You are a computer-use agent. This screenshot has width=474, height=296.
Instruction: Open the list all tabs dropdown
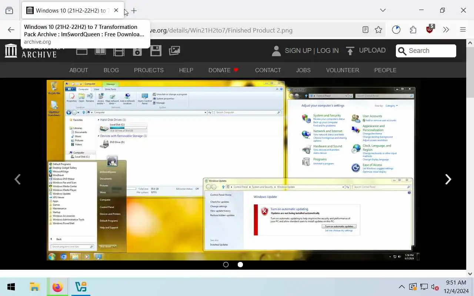click(383, 10)
